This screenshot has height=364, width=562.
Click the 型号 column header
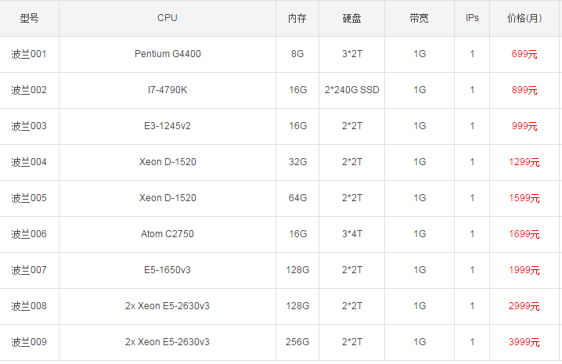pos(29,18)
